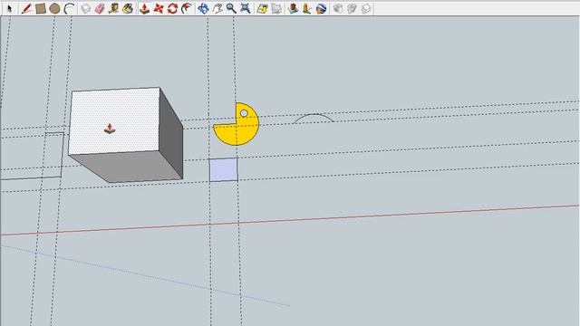Screen dimensions: 580x326
Task: Choose the Line pencil tool
Action: coord(26,8)
